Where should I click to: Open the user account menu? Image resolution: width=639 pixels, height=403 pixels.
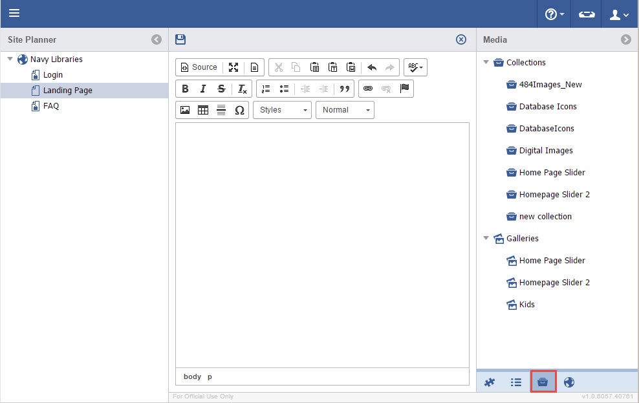pyautogui.click(x=620, y=14)
